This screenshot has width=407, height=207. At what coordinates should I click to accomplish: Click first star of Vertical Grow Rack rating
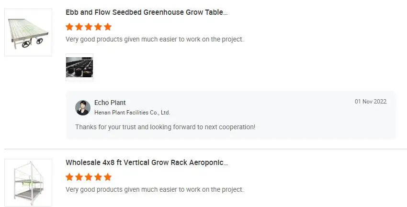[70, 177]
